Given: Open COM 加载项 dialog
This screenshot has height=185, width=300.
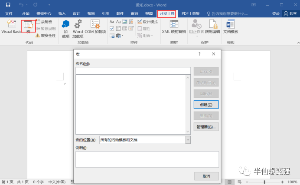Looking at the screenshot, I should (x=95, y=26).
